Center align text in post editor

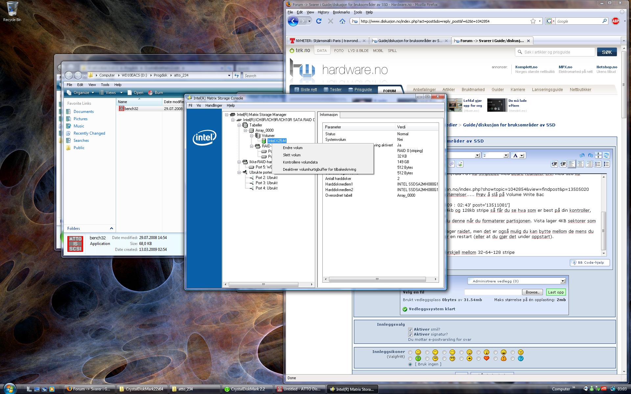[580, 164]
